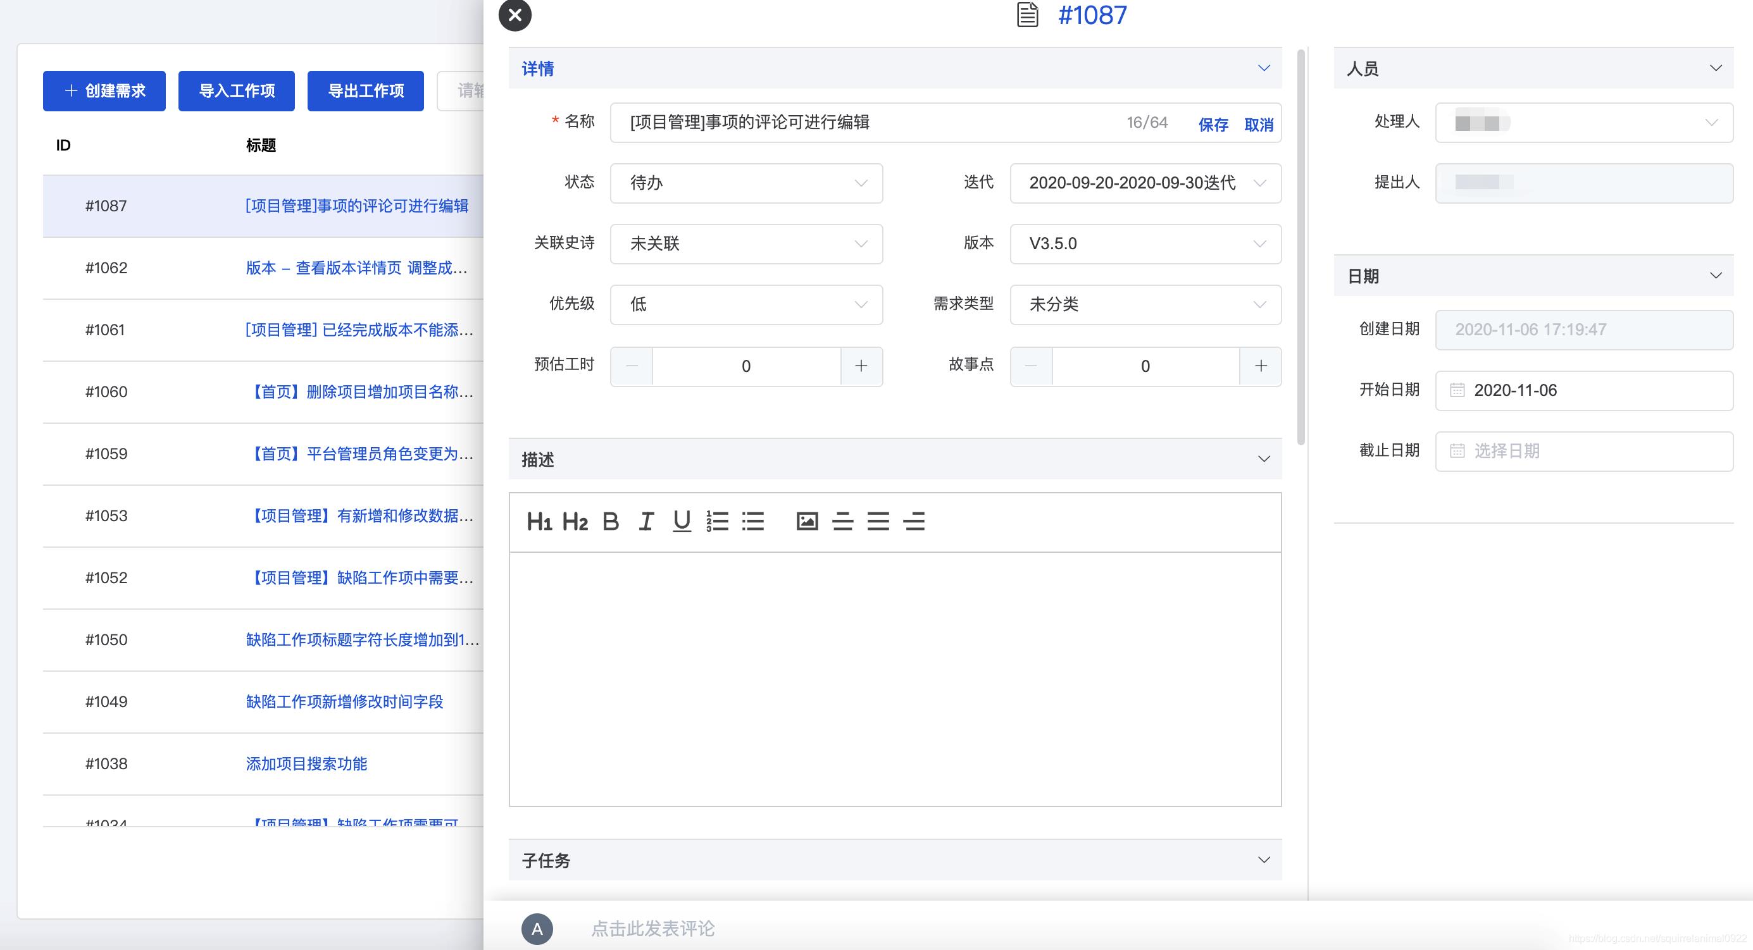Click the 开始日期 date picker

(x=1583, y=390)
